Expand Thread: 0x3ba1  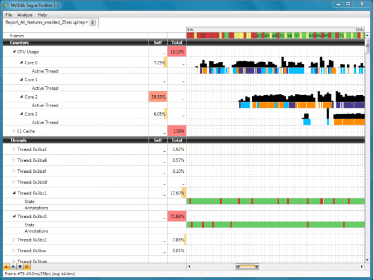[x=14, y=149]
